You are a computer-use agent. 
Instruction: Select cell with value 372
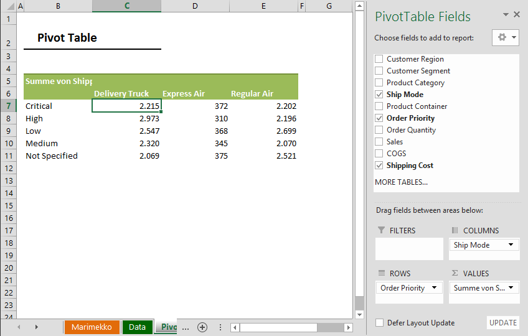pos(195,106)
